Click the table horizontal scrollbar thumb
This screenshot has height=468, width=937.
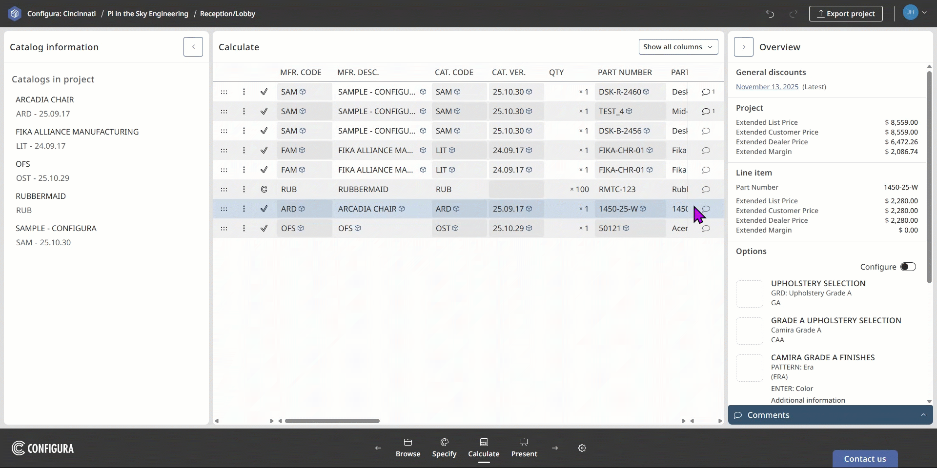[x=332, y=421]
